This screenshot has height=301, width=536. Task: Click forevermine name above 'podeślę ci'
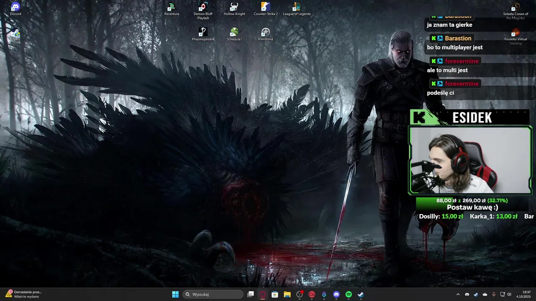click(x=461, y=84)
